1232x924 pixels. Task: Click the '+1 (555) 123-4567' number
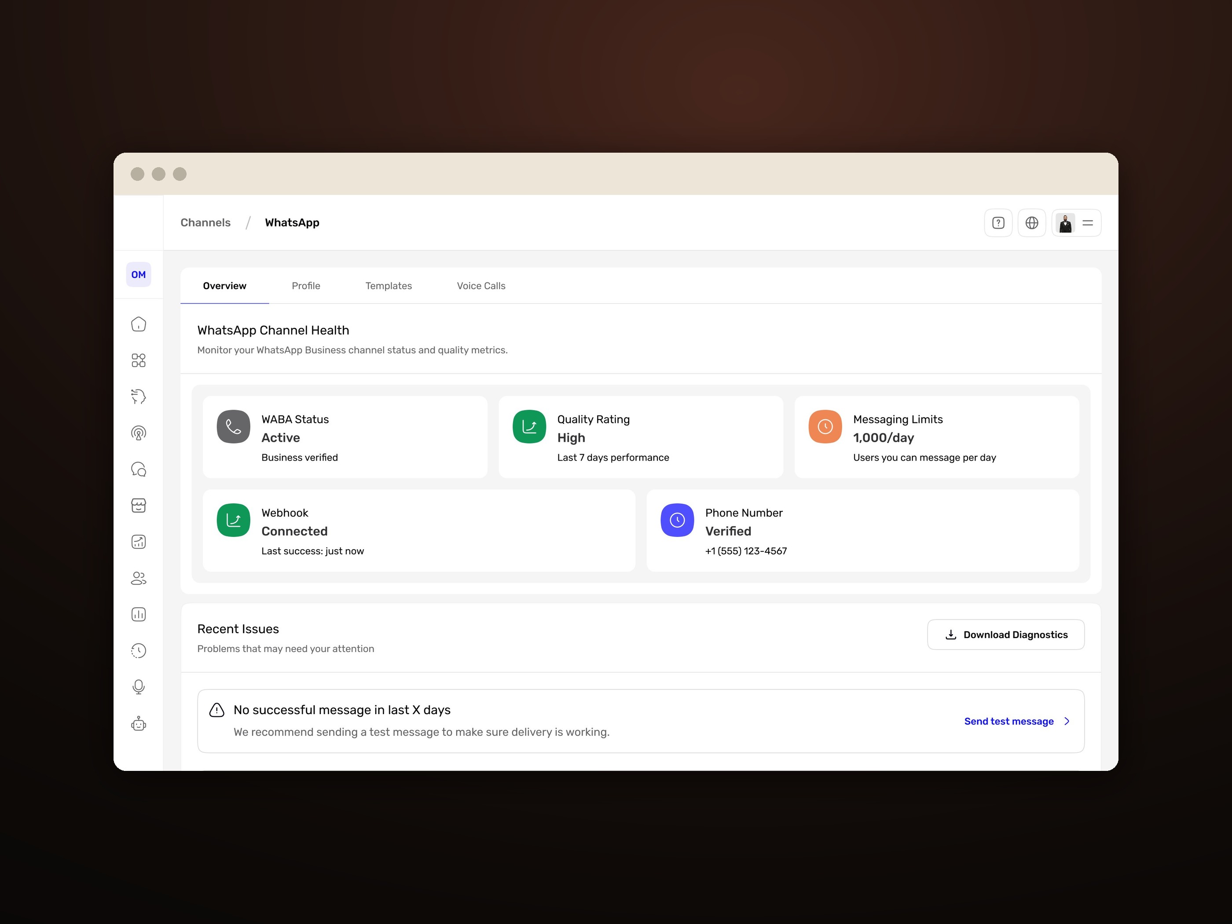tap(746, 551)
